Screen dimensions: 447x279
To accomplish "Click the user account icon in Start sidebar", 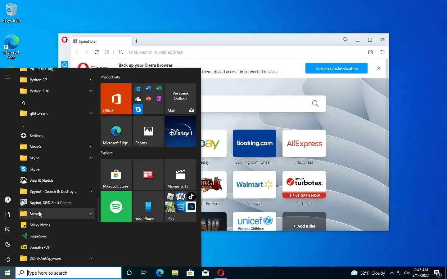I will [x=8, y=200].
